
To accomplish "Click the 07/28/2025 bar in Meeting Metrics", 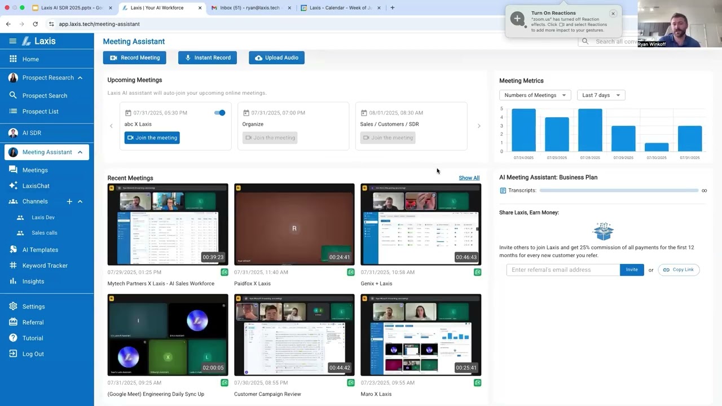I will 590,130.
